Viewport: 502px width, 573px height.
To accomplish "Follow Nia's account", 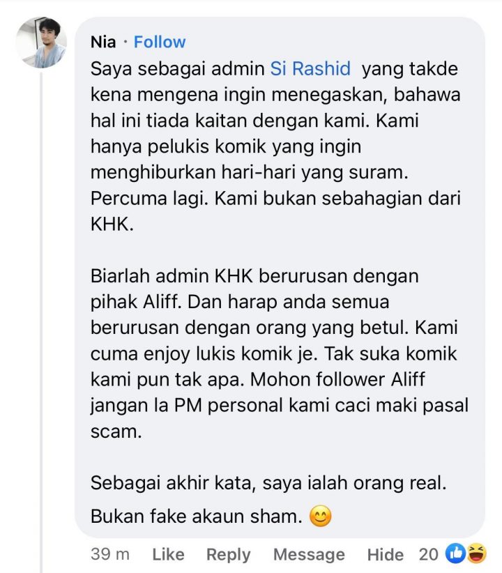I will pyautogui.click(x=160, y=42).
